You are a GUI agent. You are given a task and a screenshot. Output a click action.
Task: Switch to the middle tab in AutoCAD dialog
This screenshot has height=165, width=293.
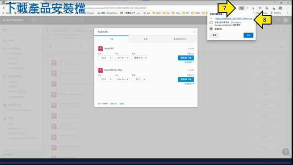[x=146, y=39]
